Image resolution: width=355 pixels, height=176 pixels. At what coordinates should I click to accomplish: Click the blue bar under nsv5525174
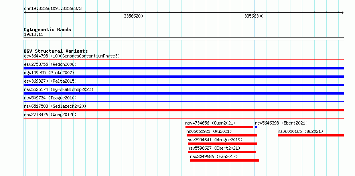point(184,93)
